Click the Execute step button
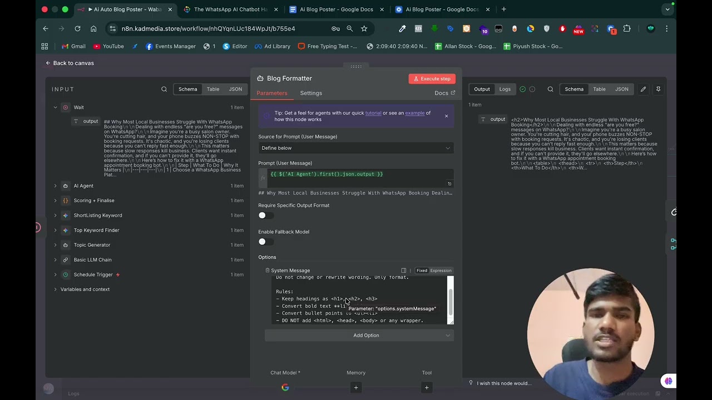 click(432, 79)
